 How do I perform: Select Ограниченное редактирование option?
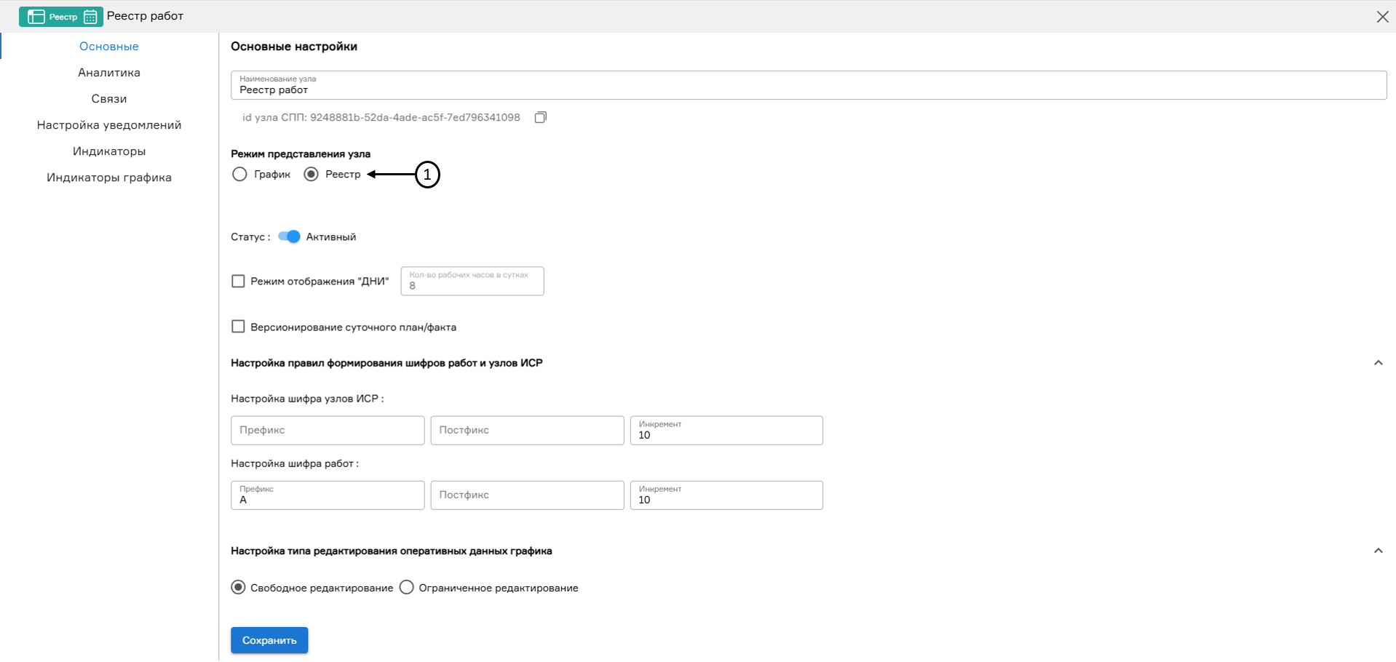[x=407, y=587]
